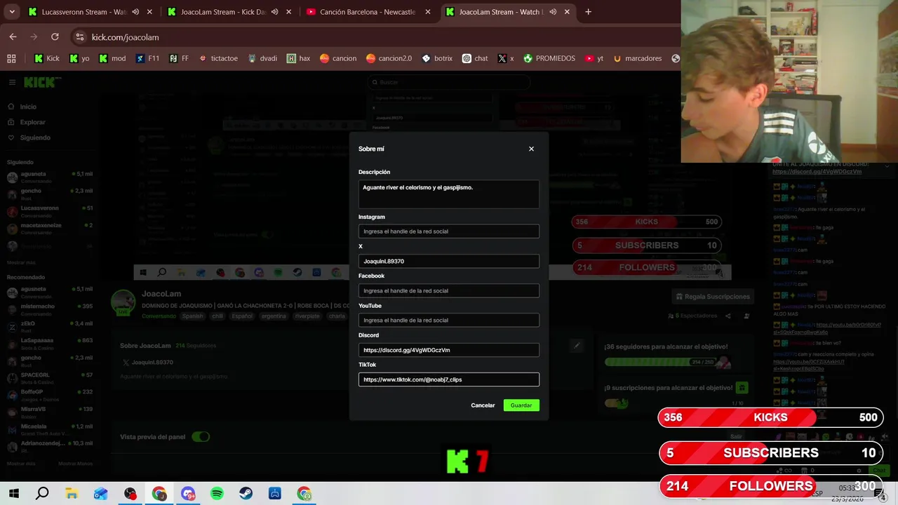Edit the Descripción text area
Viewport: 898px width, 505px height.
[449, 194]
